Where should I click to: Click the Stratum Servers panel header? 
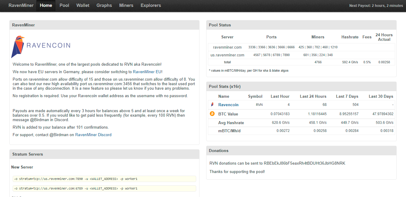(x=104, y=154)
